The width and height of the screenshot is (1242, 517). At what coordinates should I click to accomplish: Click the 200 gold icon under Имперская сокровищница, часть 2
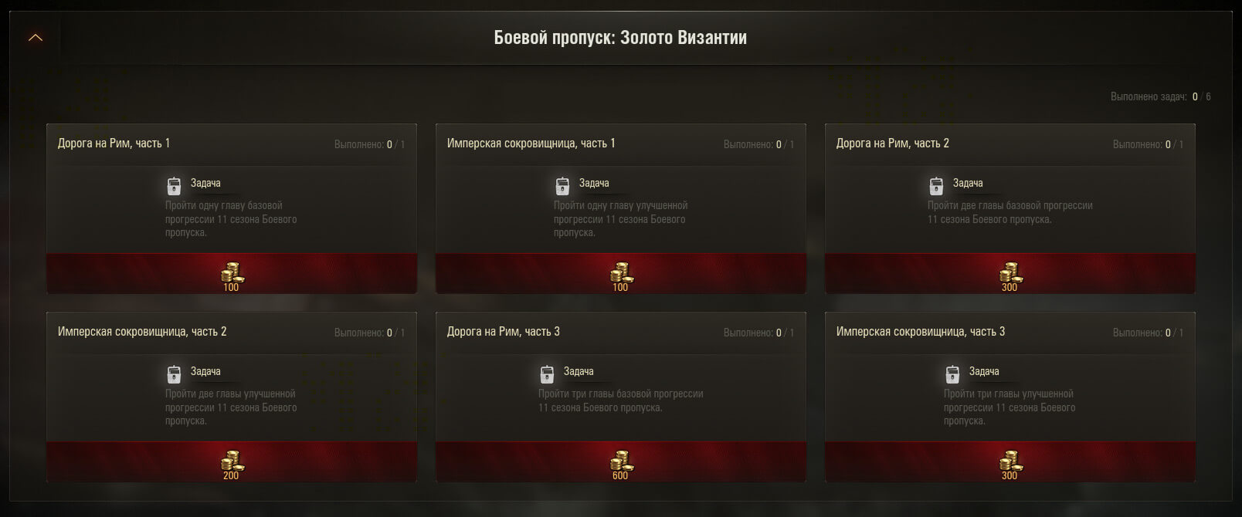[x=232, y=461]
